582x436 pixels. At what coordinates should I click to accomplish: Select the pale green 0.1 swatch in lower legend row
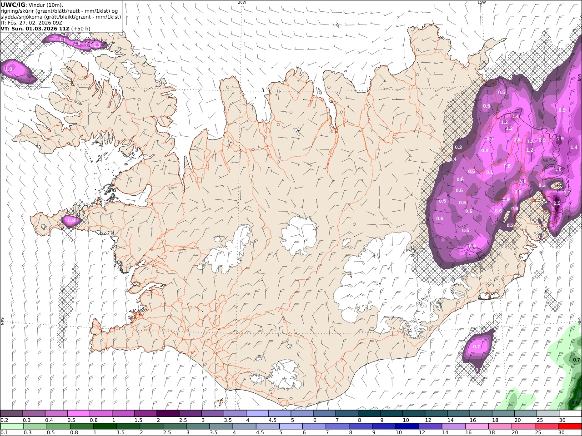(x=12, y=426)
